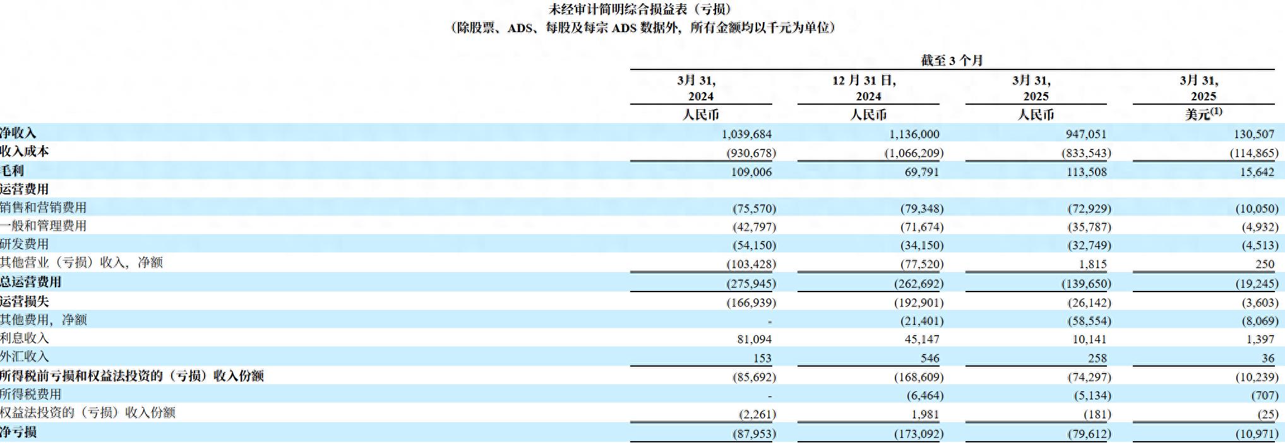Click interest income value 81,094
Viewport: 1285px width, 443px height.
755,340
